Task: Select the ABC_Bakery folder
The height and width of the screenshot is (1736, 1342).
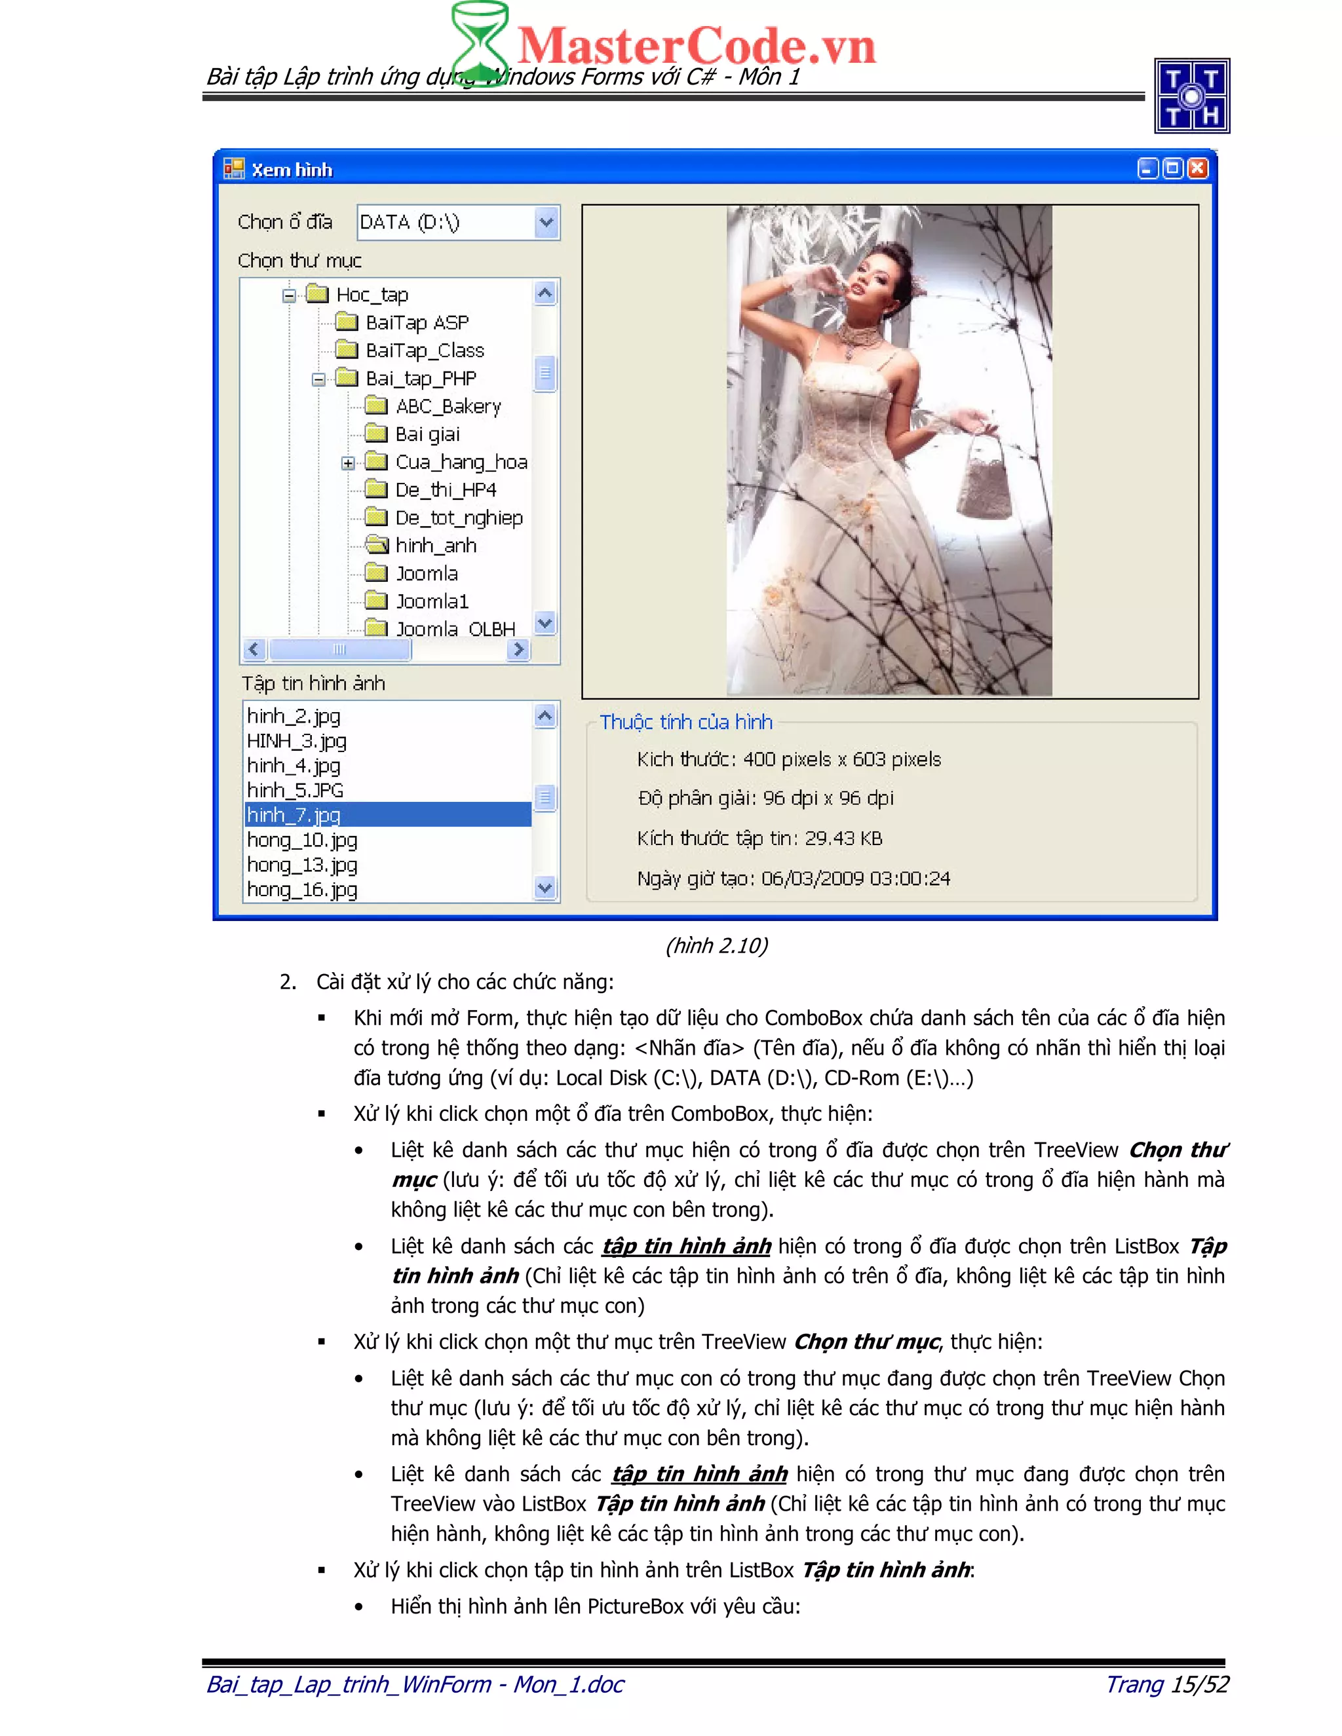Action: 448,406
